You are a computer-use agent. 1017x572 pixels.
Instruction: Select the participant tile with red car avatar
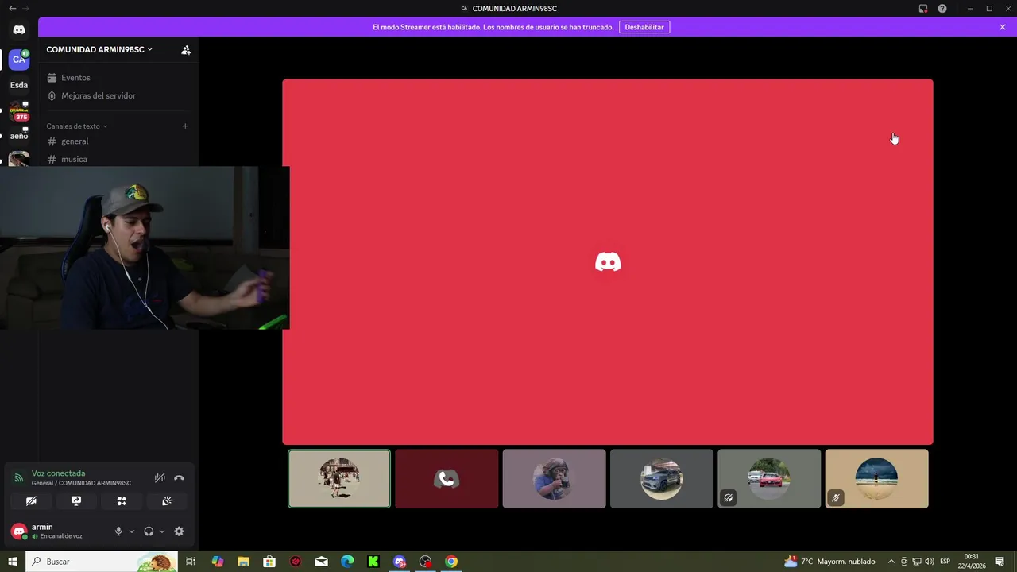[769, 478]
